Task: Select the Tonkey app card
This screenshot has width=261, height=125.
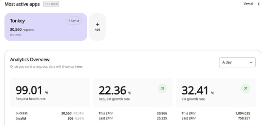Action: click(46, 27)
